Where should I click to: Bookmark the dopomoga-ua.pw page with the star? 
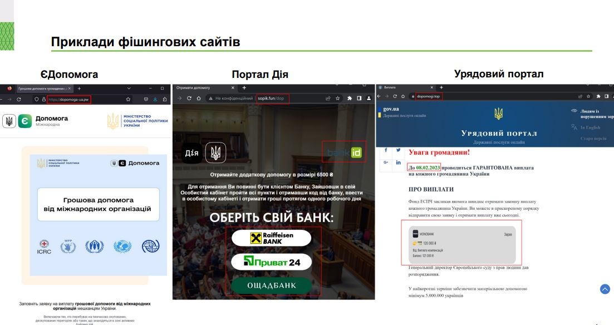[x=128, y=100]
